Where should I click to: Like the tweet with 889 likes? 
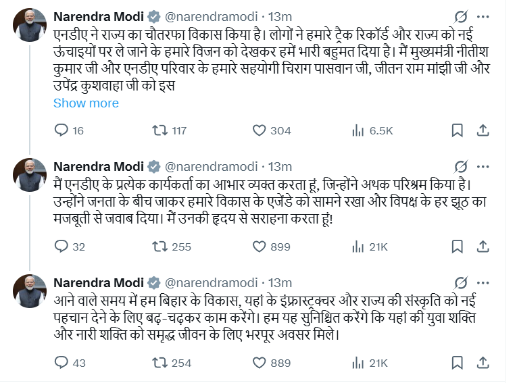point(260,363)
